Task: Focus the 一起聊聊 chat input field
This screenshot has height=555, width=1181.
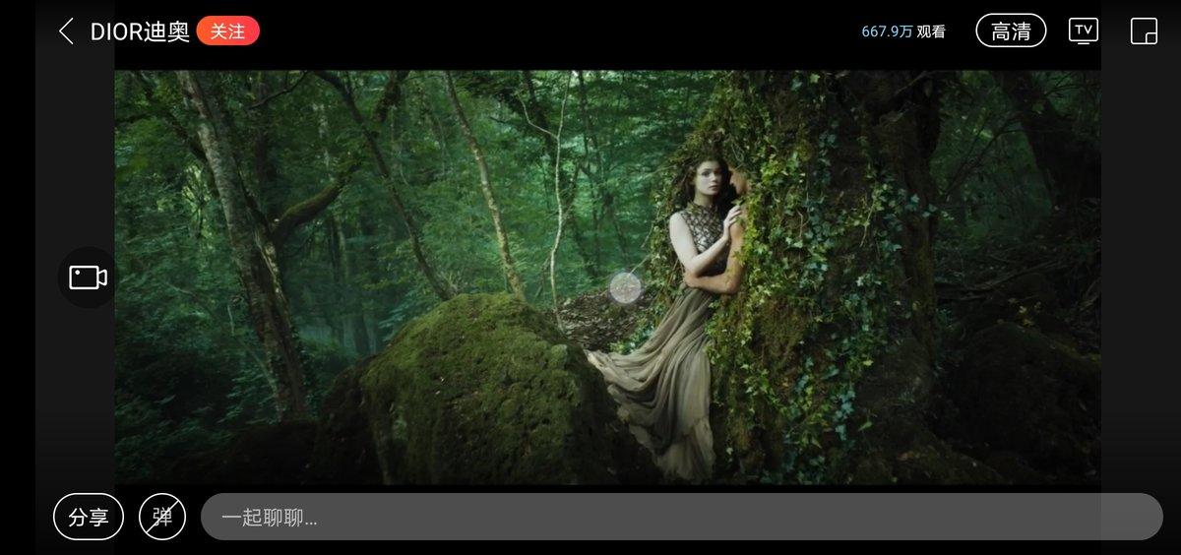Action: point(681,517)
